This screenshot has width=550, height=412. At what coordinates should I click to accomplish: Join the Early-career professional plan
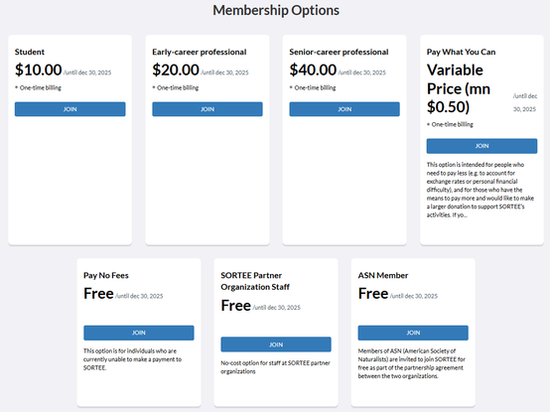click(207, 109)
